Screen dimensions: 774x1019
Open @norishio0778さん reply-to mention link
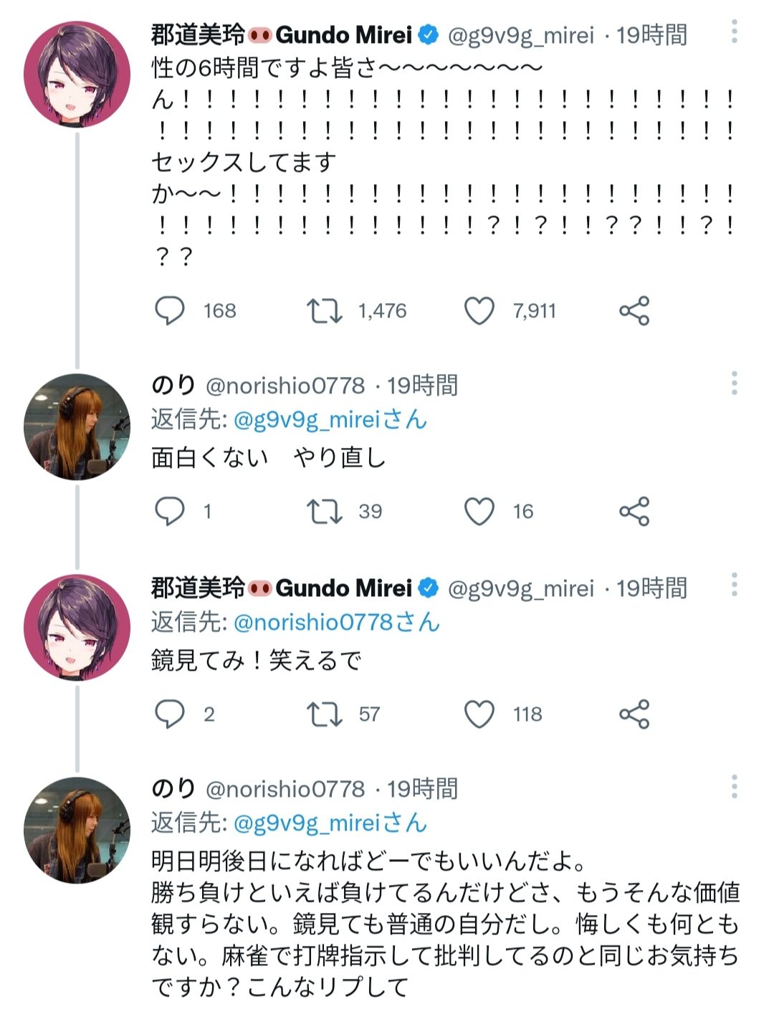pos(336,623)
